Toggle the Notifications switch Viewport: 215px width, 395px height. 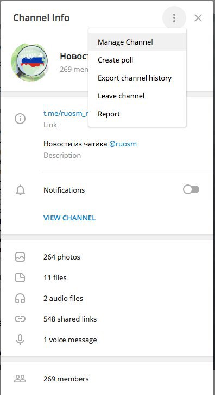pyautogui.click(x=191, y=190)
